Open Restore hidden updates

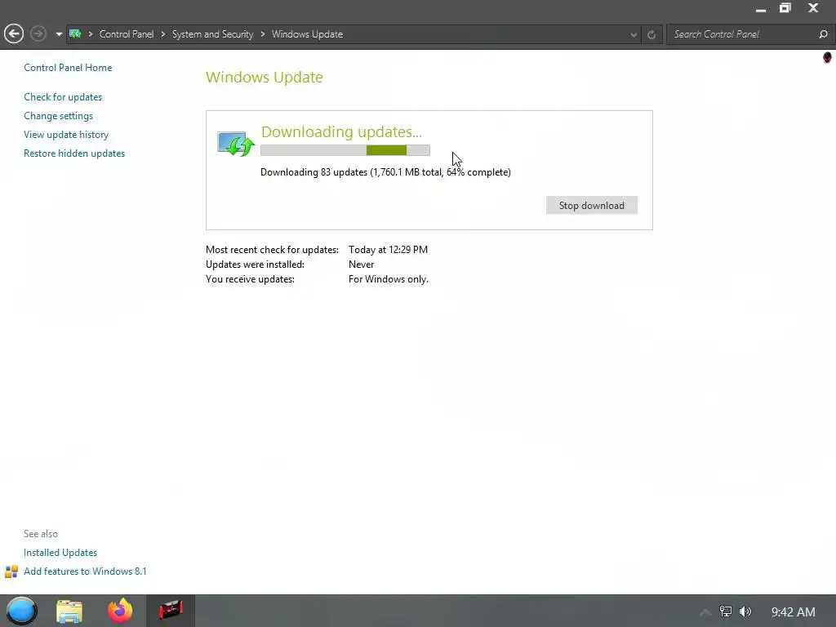[x=74, y=153]
